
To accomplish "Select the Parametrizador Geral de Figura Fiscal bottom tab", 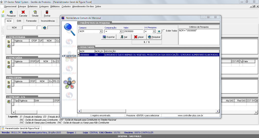I will 20,128.
